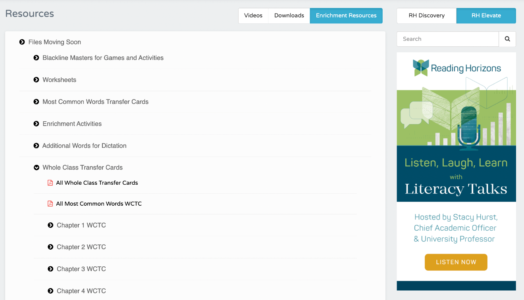Open the All Most Common Words WCTC file
The width and height of the screenshot is (524, 300).
point(99,204)
